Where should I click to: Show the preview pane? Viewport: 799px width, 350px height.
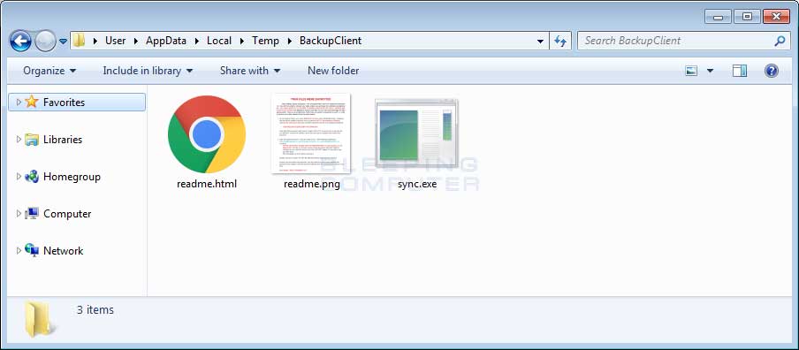740,71
